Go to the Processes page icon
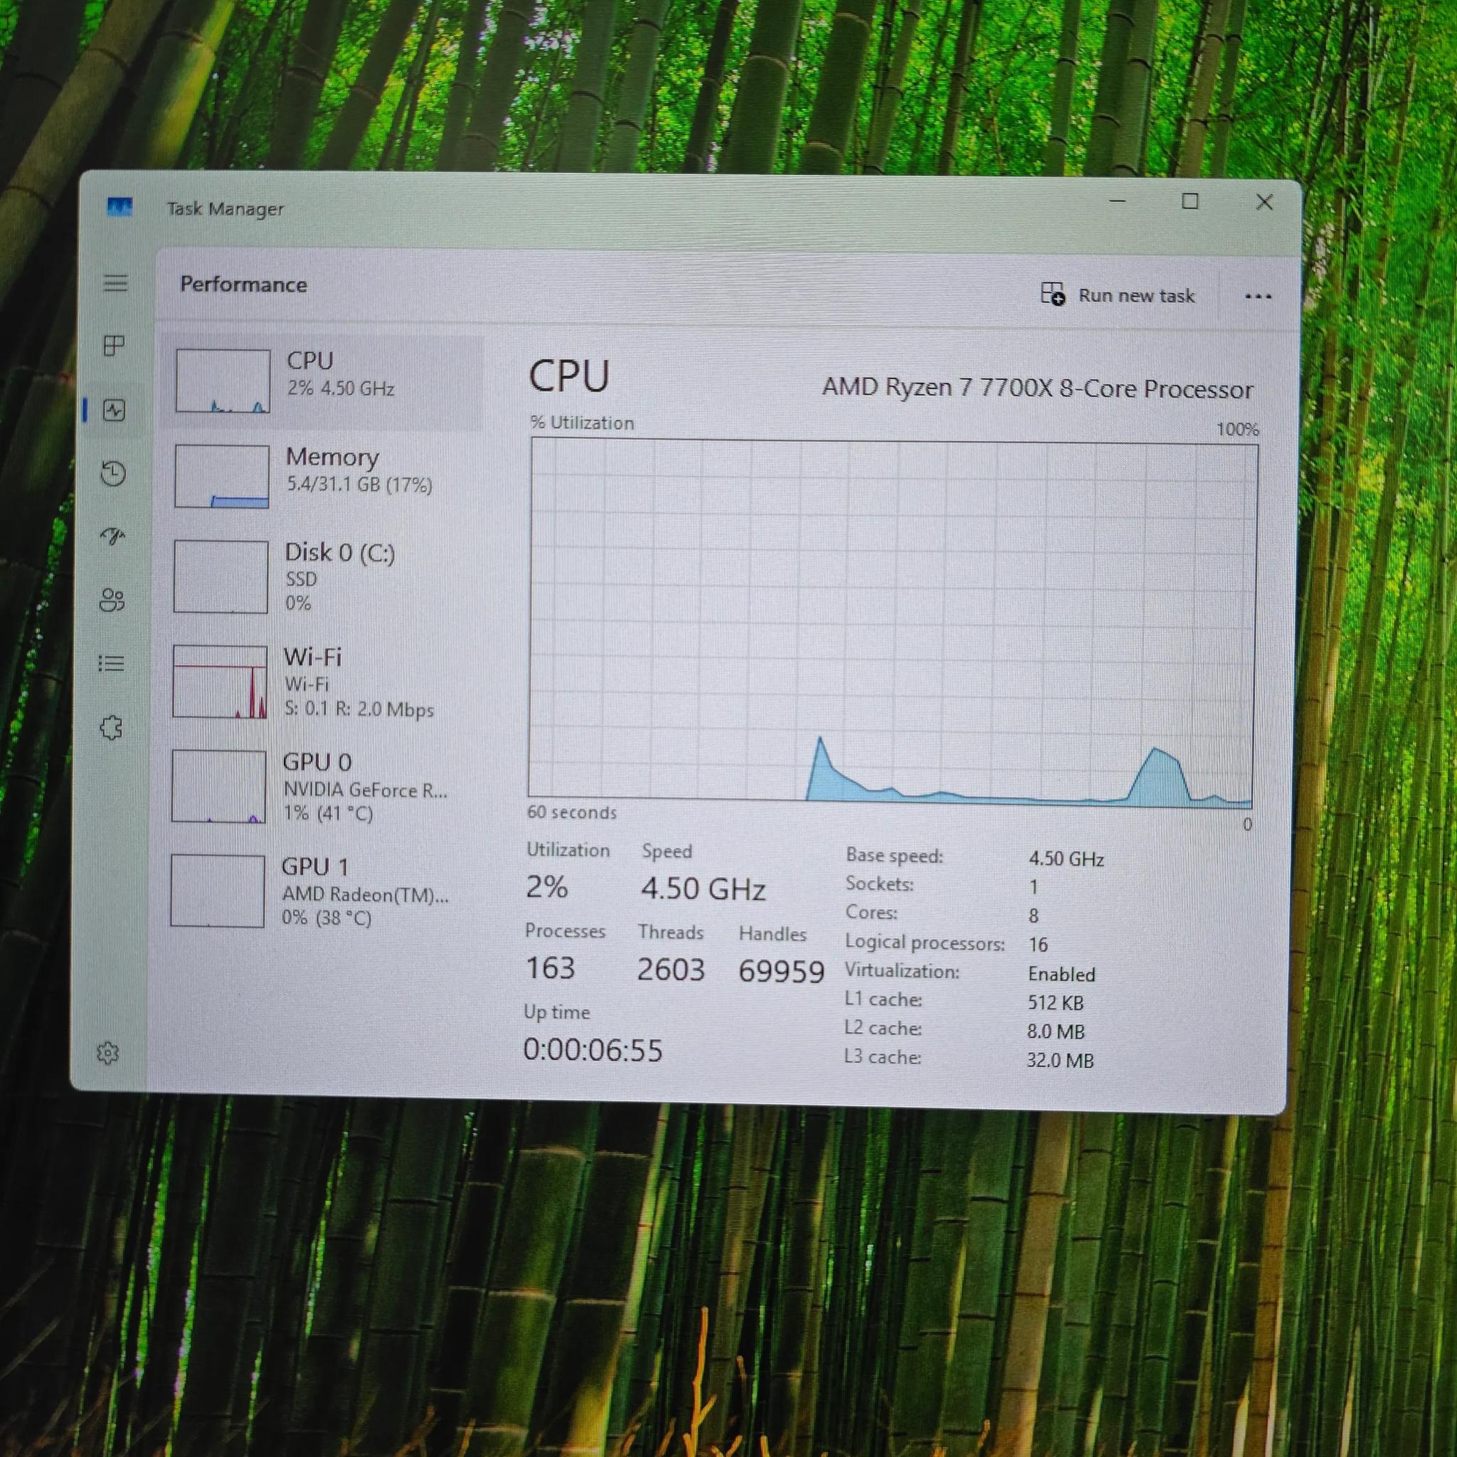The width and height of the screenshot is (1457, 1457). coord(114,345)
